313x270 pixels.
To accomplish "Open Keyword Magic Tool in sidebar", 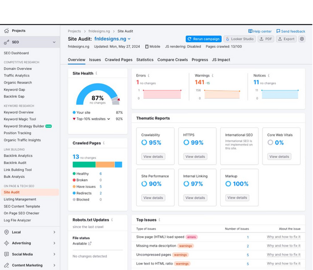I will [x=20, y=119].
